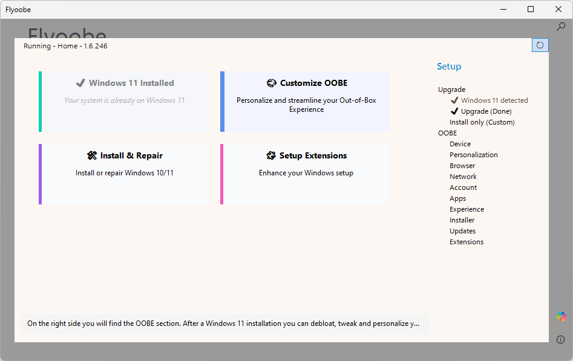Click the Customize OOBE palette icon

tap(272, 83)
